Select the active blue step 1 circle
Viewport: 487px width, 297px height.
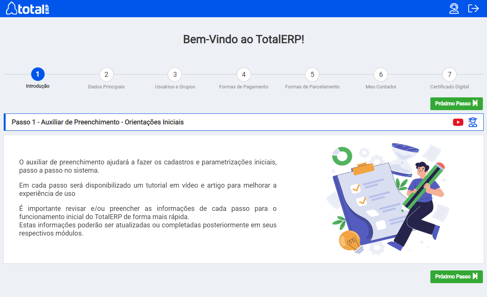point(38,74)
